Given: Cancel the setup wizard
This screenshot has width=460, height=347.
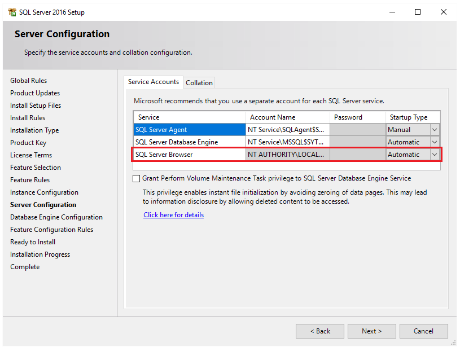Looking at the screenshot, I should [x=424, y=331].
